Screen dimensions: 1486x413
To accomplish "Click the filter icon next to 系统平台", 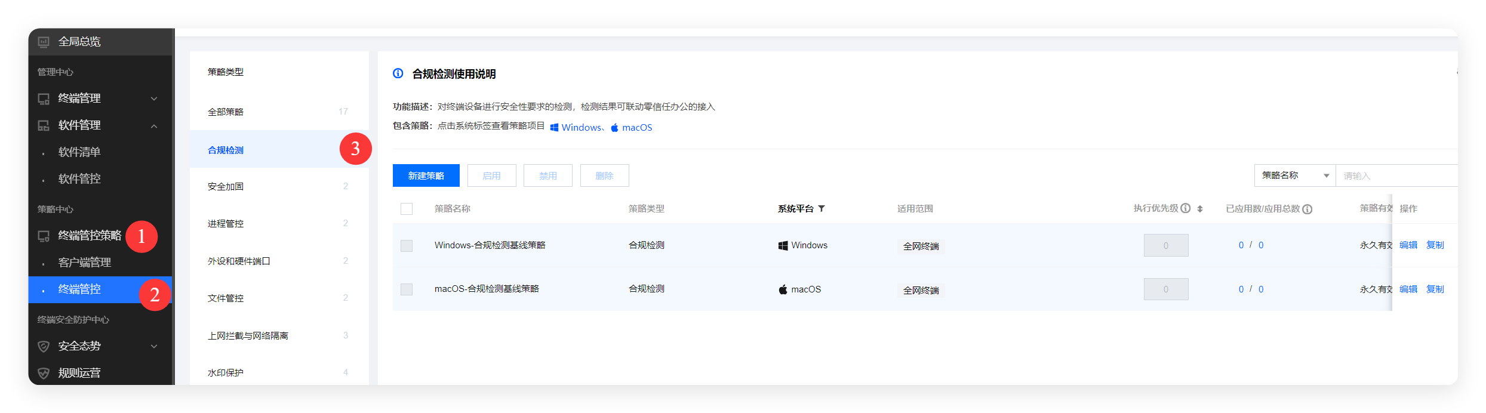I will click(x=822, y=208).
